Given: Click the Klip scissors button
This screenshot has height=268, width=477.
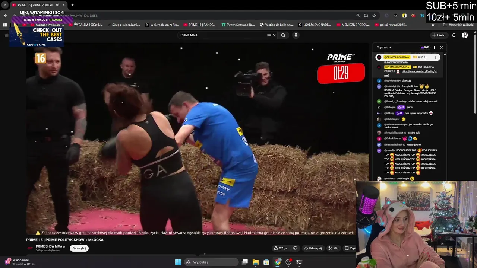Looking at the screenshot, I should pos(333,248).
